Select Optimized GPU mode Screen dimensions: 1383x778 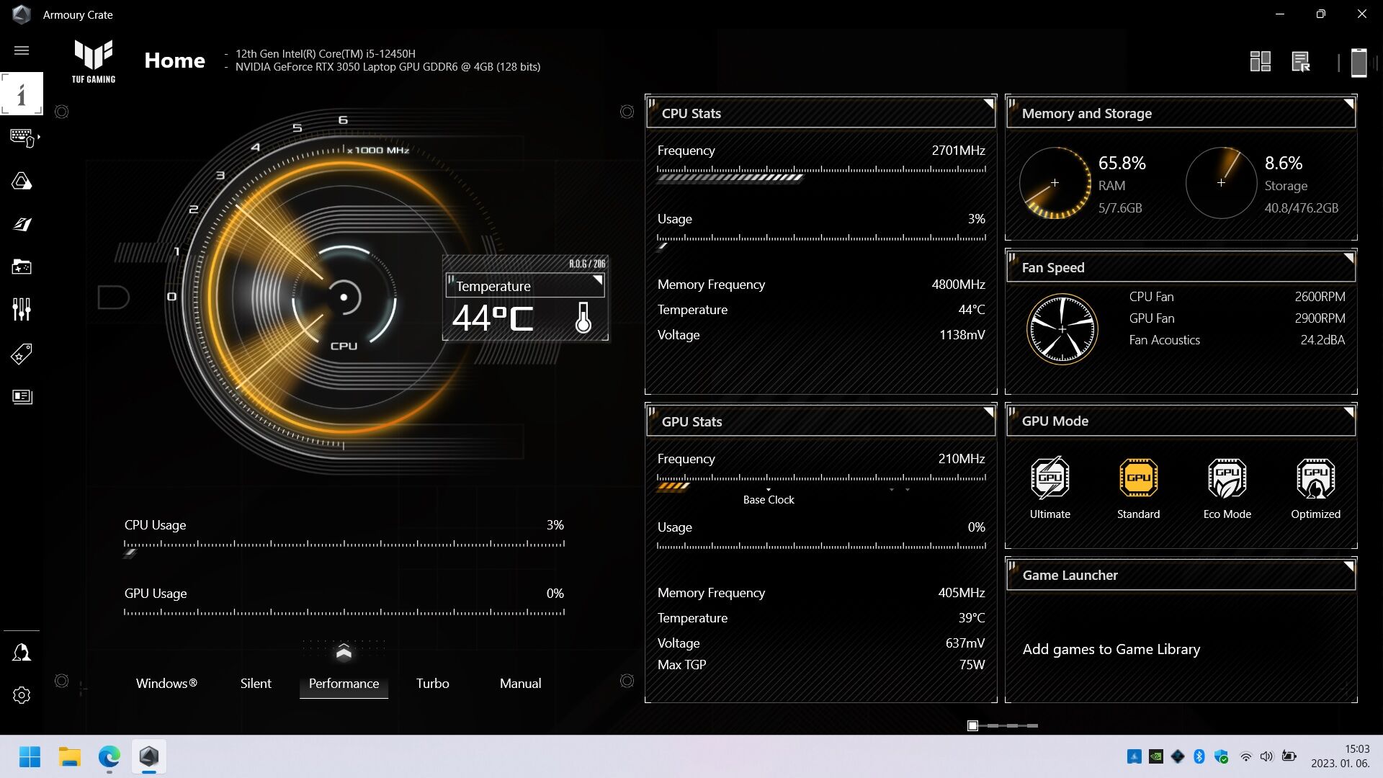pos(1315,488)
